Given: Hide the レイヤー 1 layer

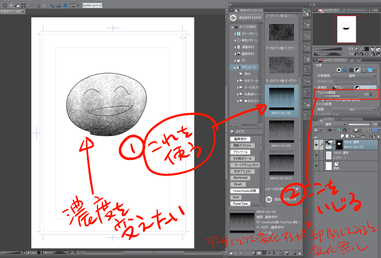Looking at the screenshot, I should 316,155.
